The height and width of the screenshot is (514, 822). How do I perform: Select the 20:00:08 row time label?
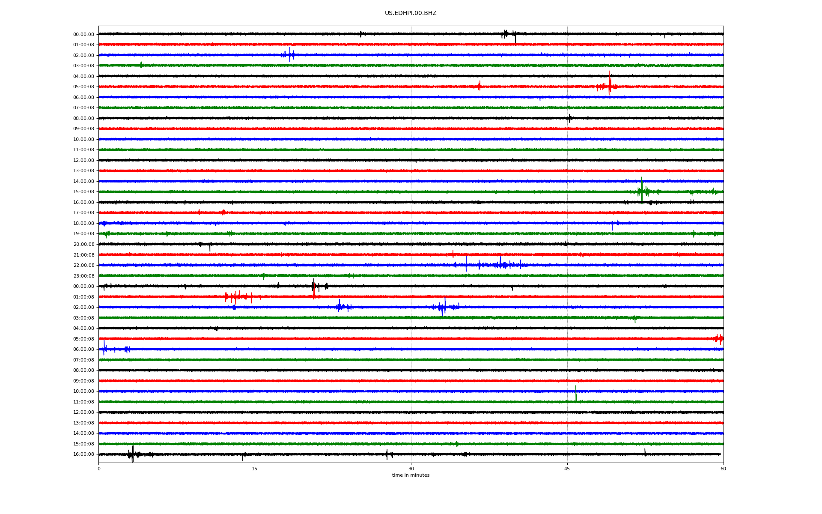click(83, 245)
